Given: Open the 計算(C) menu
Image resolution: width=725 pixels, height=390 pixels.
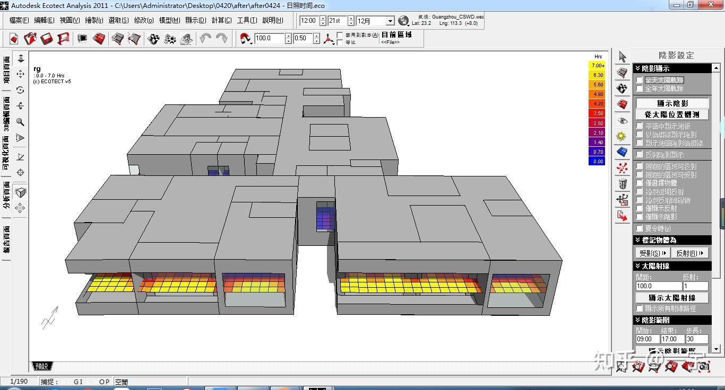Looking at the screenshot, I should 221,20.
